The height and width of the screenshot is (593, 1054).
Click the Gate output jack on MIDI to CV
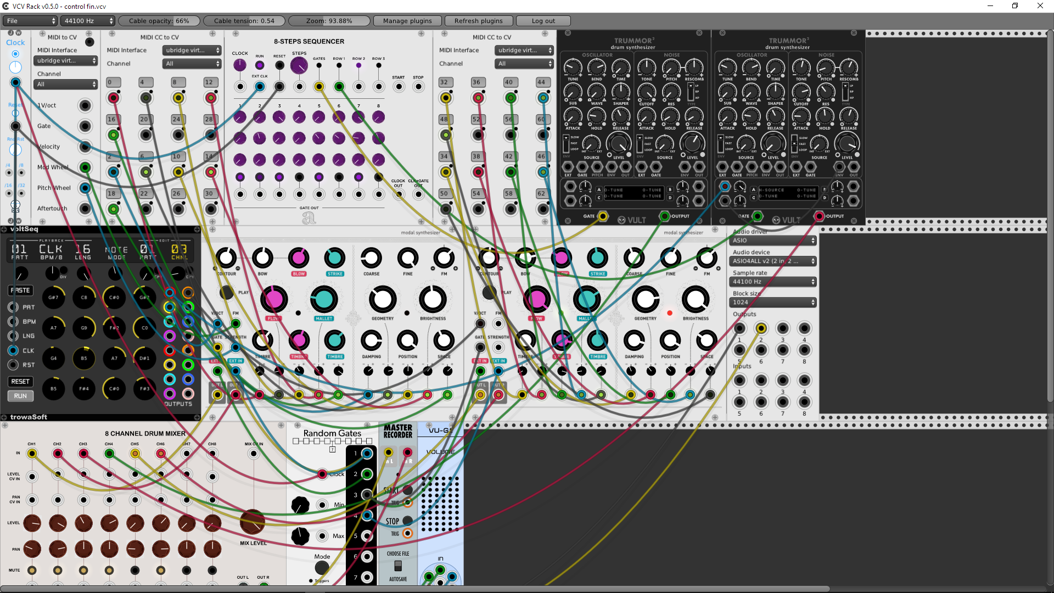point(85,126)
